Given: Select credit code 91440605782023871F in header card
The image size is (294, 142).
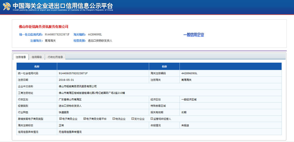Looking at the screenshot, I should pyautogui.click(x=57, y=34).
